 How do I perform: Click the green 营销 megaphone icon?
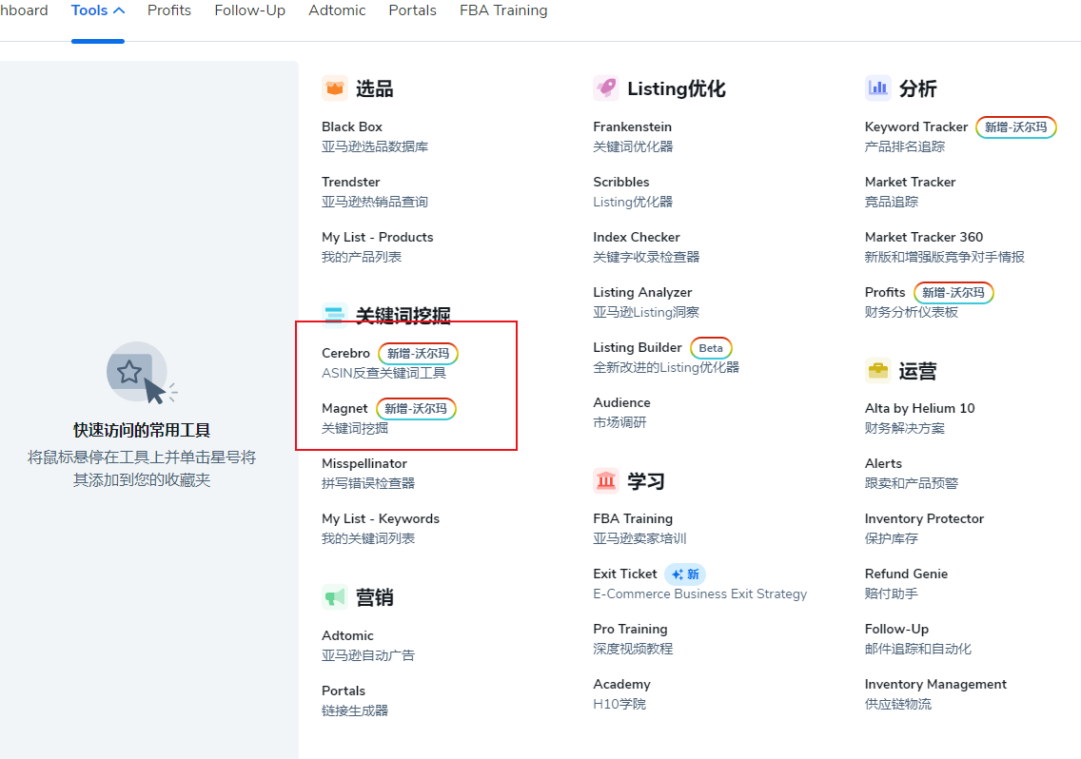point(335,596)
